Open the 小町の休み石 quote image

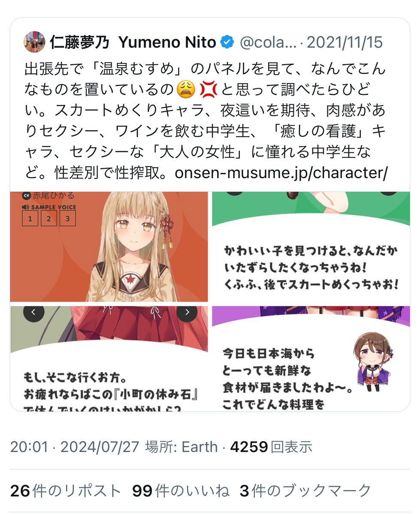coord(109,359)
